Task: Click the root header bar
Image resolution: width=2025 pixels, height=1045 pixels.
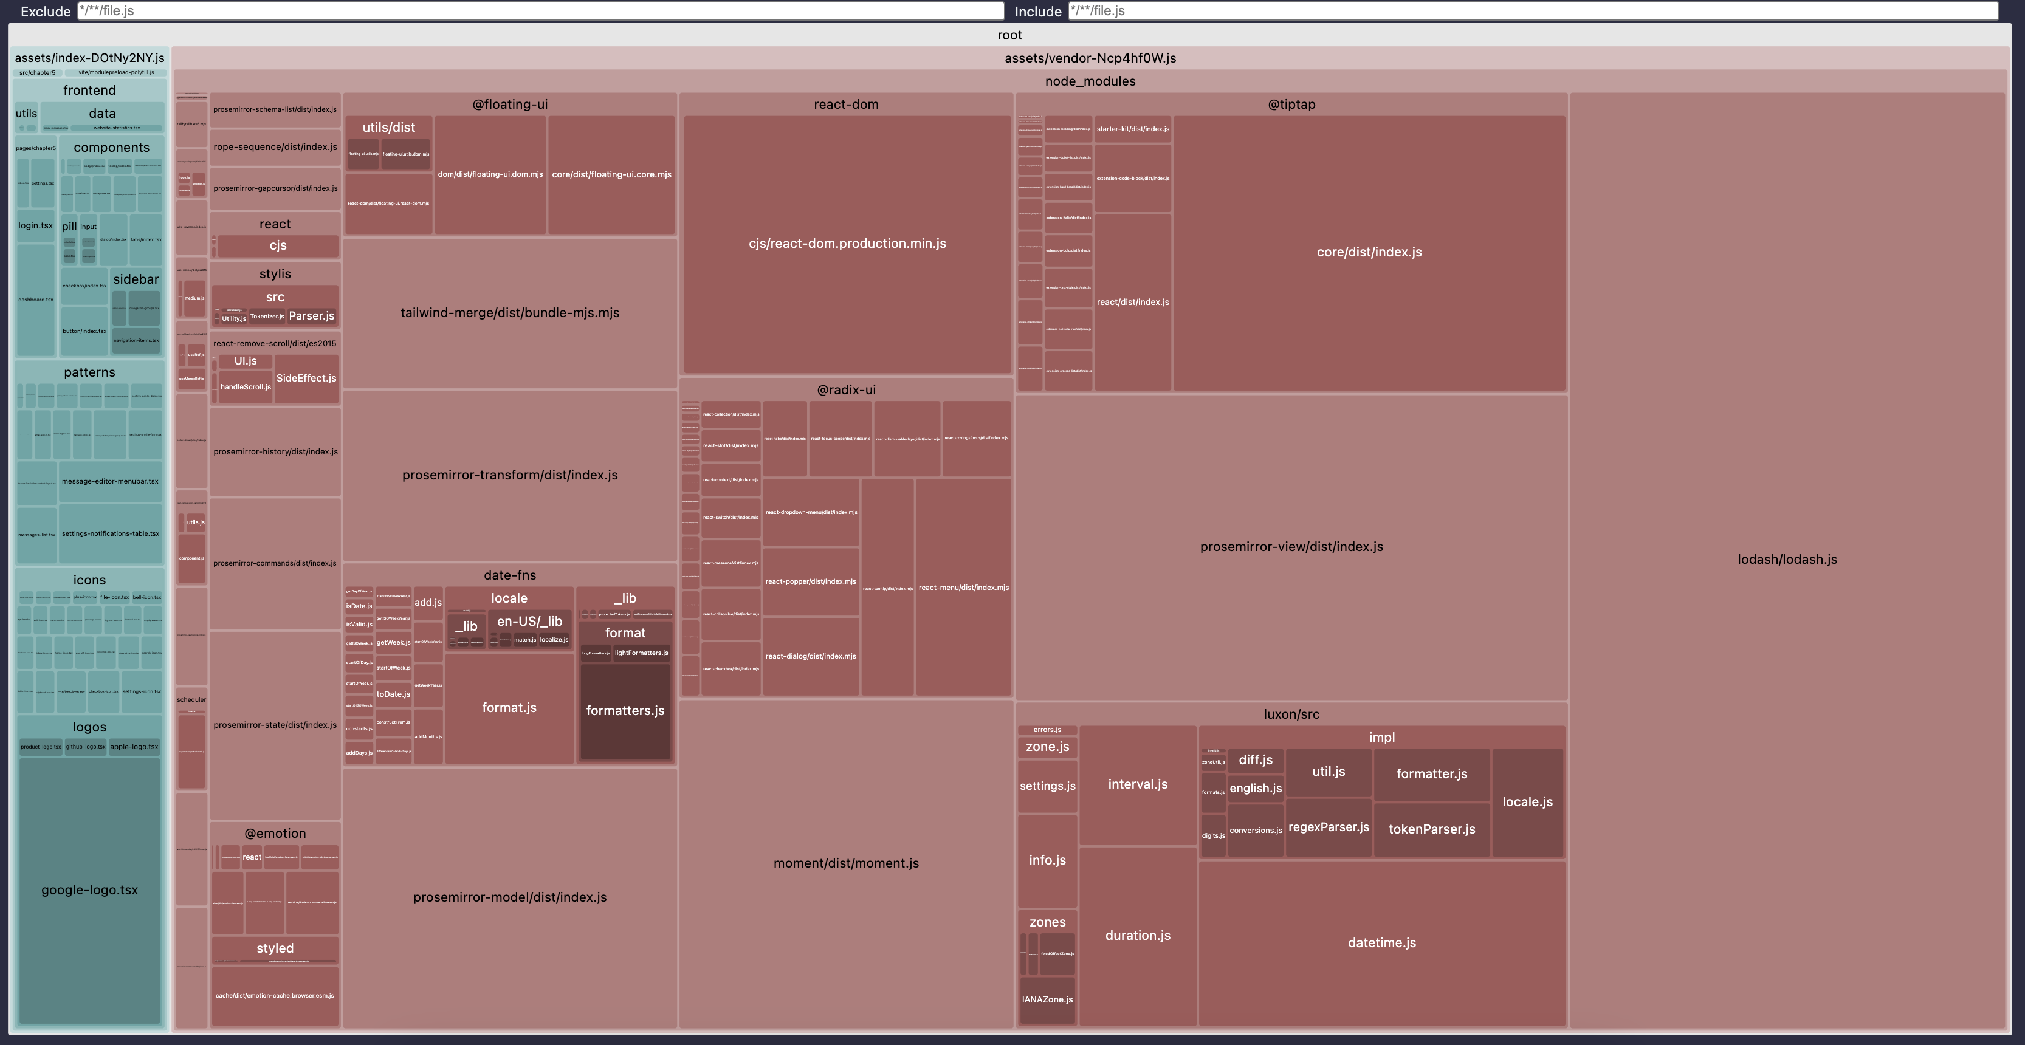Action: tap(1009, 35)
